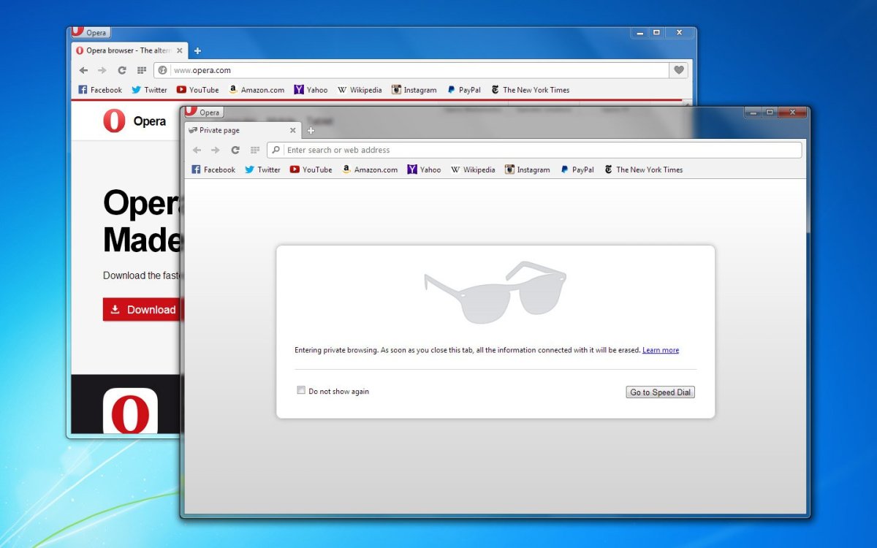The height and width of the screenshot is (548, 877).
Task: Click the Speed Dial grid icon in private window
Action: pyautogui.click(x=255, y=150)
